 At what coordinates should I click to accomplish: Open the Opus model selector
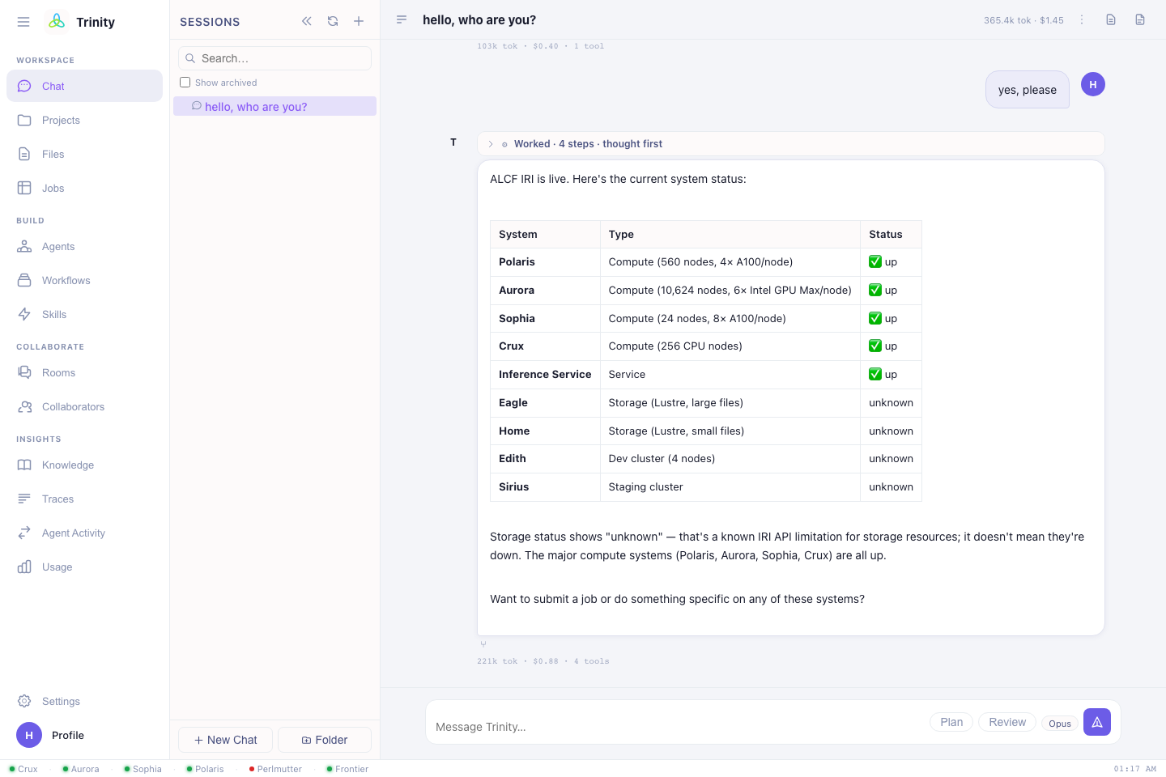(1060, 724)
